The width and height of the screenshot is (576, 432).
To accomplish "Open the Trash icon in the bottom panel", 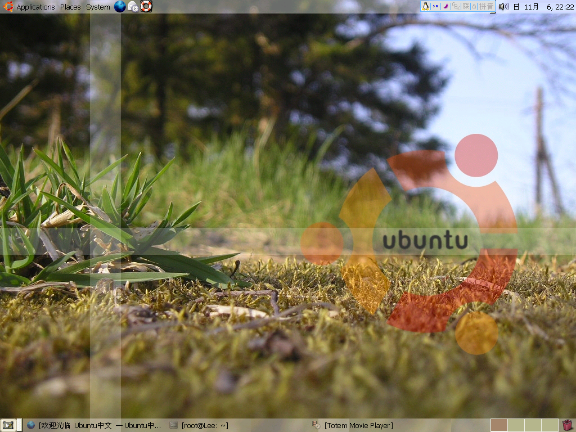I will (568, 425).
